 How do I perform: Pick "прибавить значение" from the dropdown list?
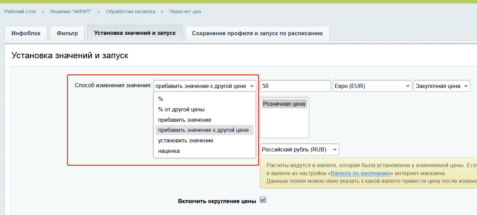pos(185,120)
